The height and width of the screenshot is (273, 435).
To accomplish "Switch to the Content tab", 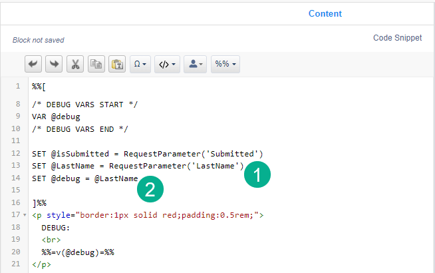I will 325,13.
